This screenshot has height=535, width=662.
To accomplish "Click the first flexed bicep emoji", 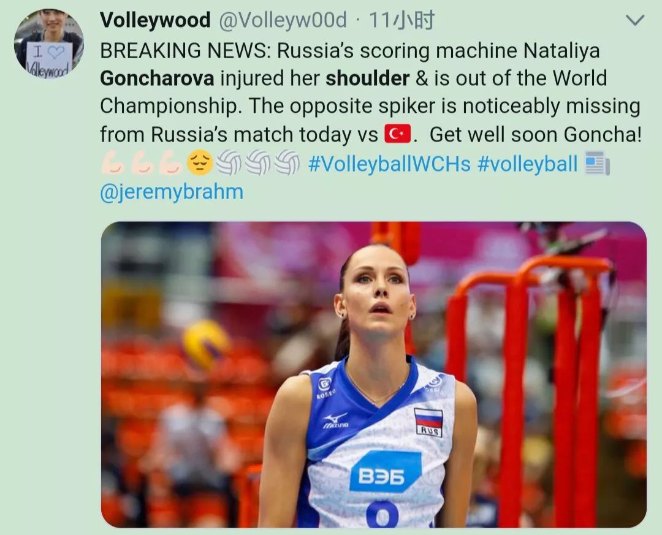I will [113, 162].
